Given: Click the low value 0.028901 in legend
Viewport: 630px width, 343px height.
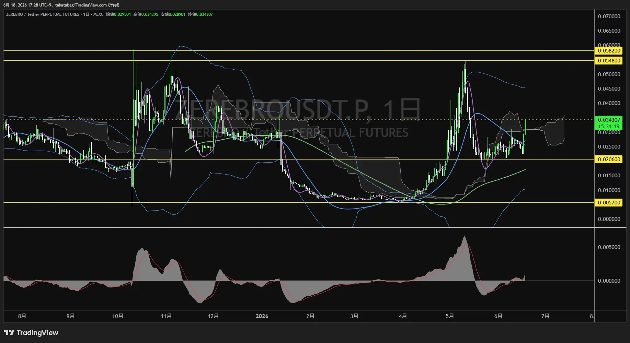Looking at the screenshot, I should (177, 14).
